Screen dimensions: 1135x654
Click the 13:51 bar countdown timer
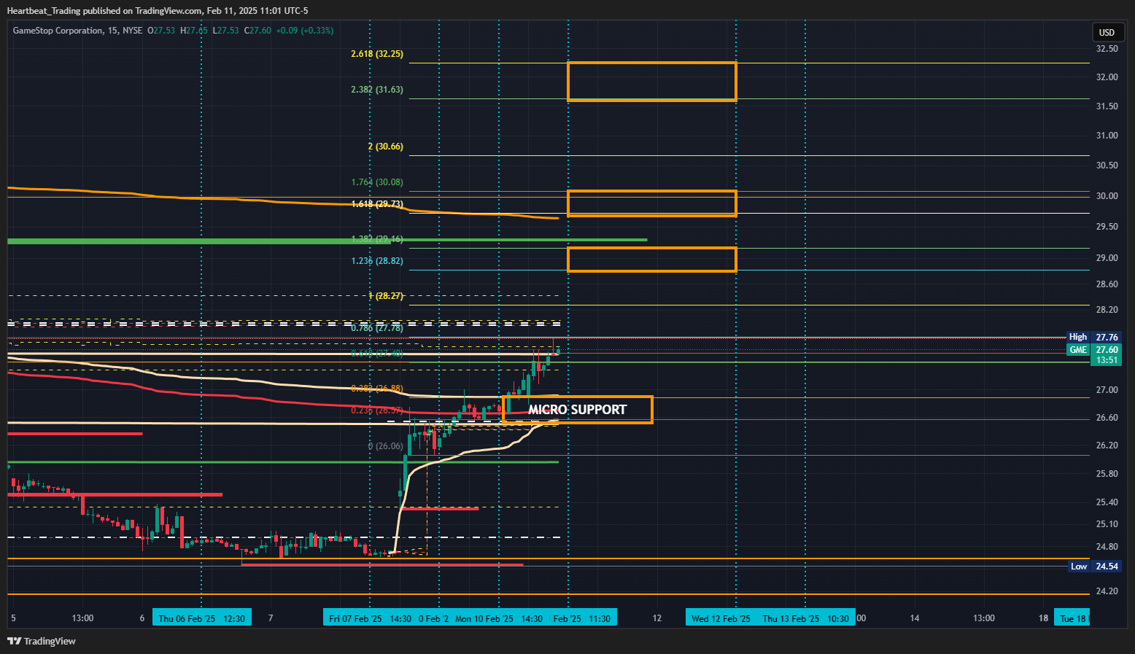(x=1107, y=360)
